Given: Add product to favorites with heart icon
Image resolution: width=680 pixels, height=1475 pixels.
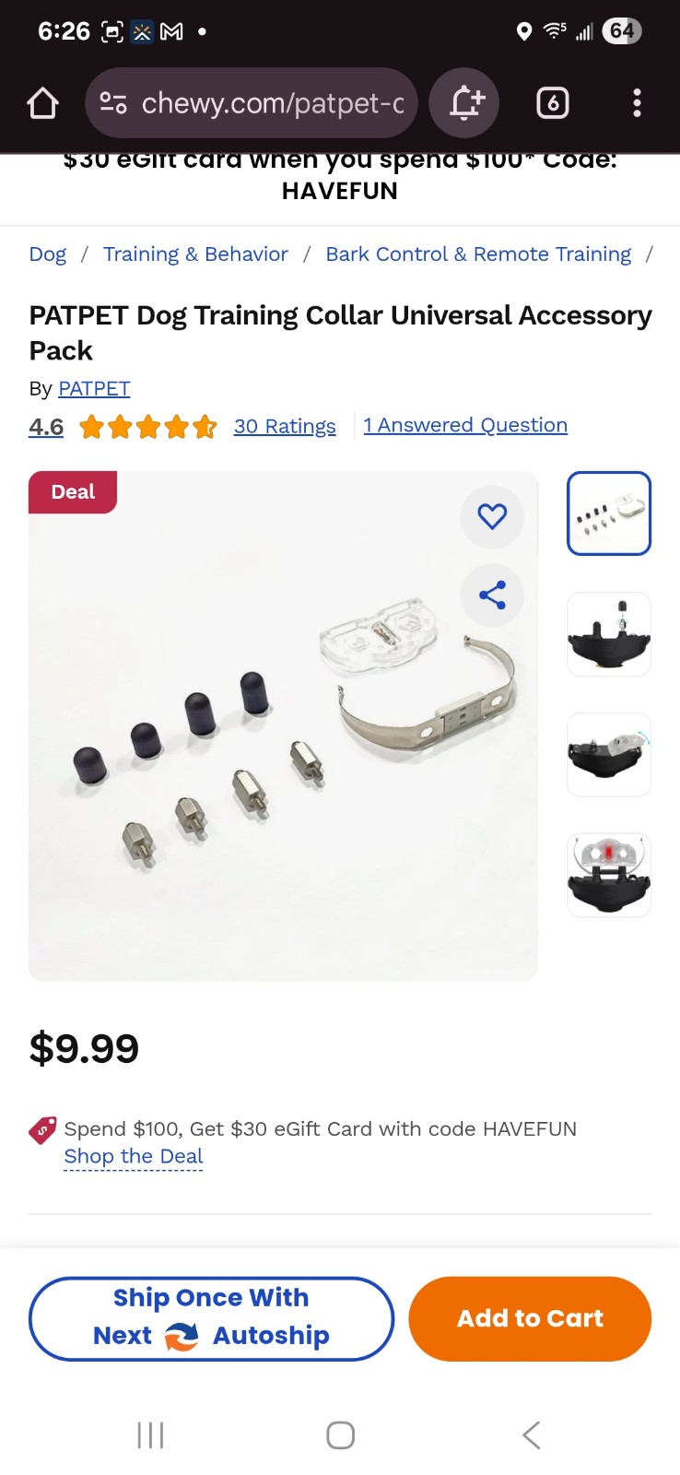Looking at the screenshot, I should pyautogui.click(x=492, y=516).
